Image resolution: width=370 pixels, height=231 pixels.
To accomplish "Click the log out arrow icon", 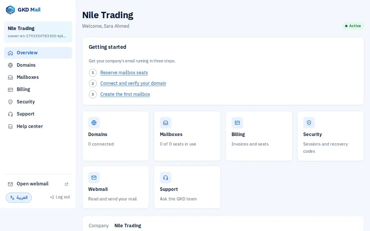I will coord(52,197).
